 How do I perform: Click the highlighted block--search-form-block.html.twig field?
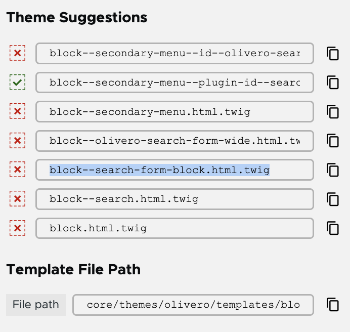click(175, 170)
